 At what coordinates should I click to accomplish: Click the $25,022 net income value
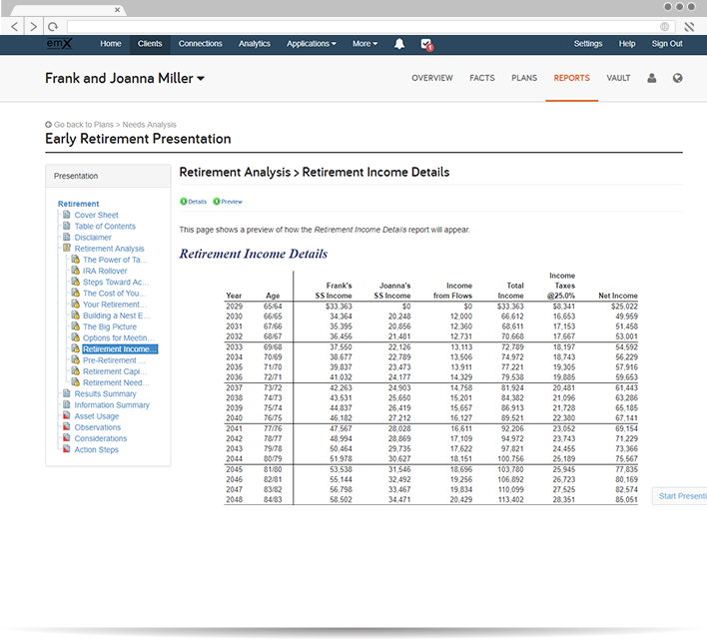click(624, 307)
